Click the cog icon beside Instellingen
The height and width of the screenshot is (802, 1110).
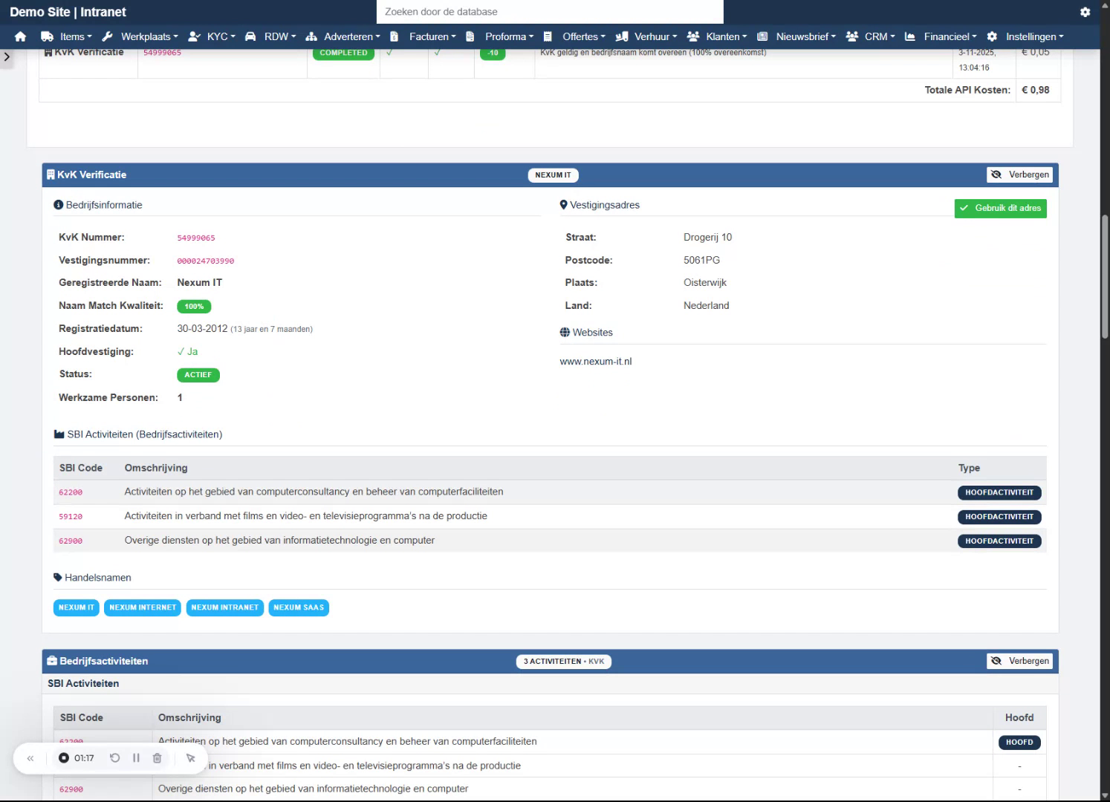992,36
